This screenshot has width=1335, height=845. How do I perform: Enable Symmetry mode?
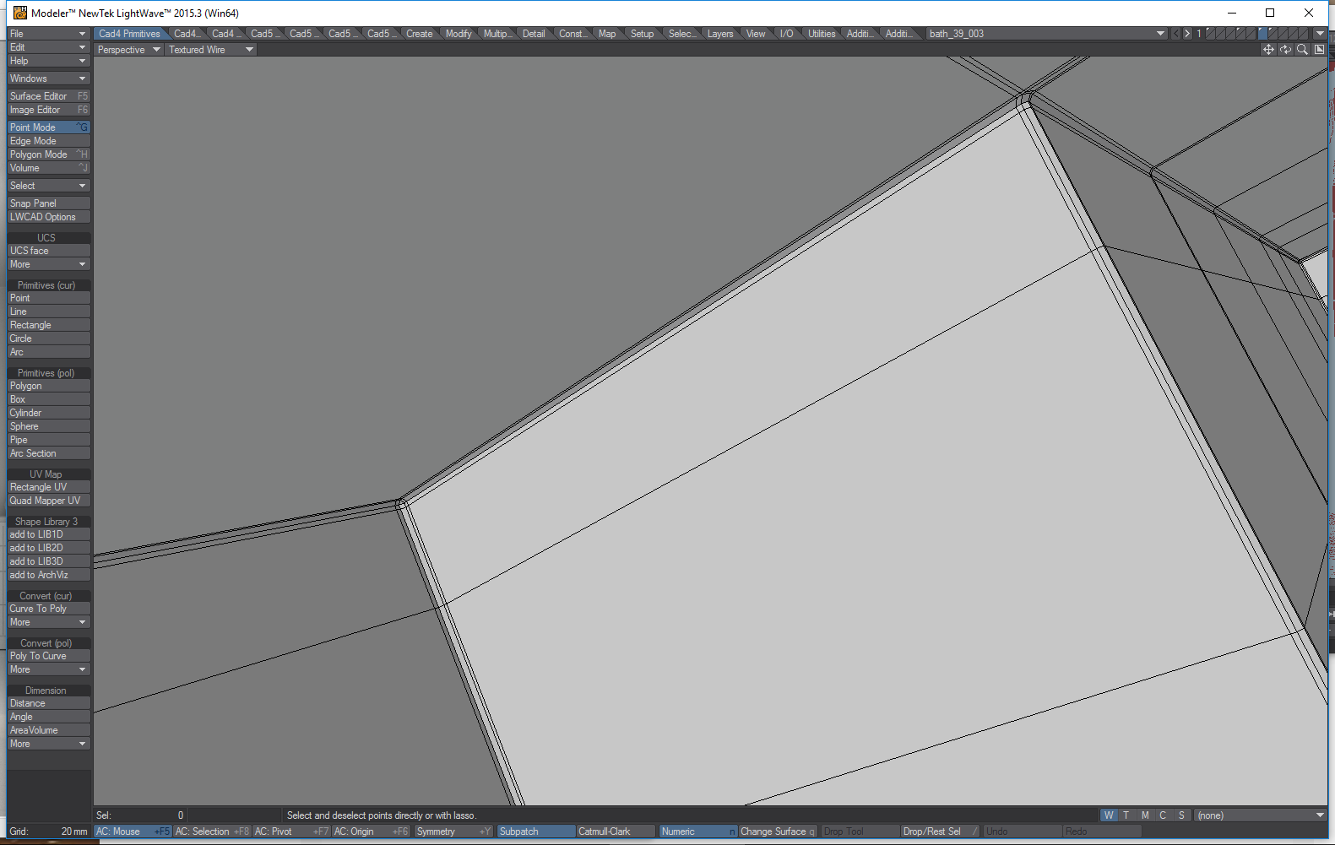click(x=453, y=831)
